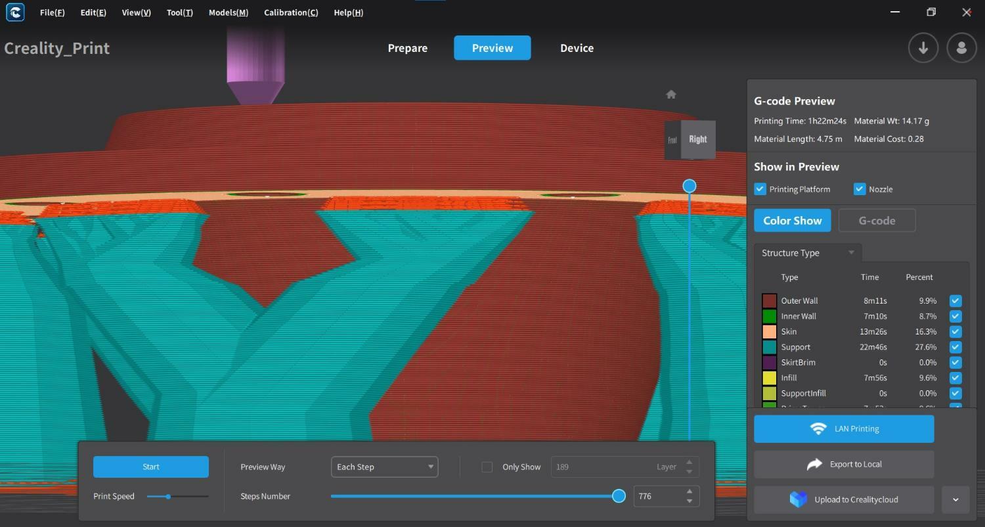Click the Outer Wall color swatch
This screenshot has width=985, height=527.
click(x=770, y=301)
